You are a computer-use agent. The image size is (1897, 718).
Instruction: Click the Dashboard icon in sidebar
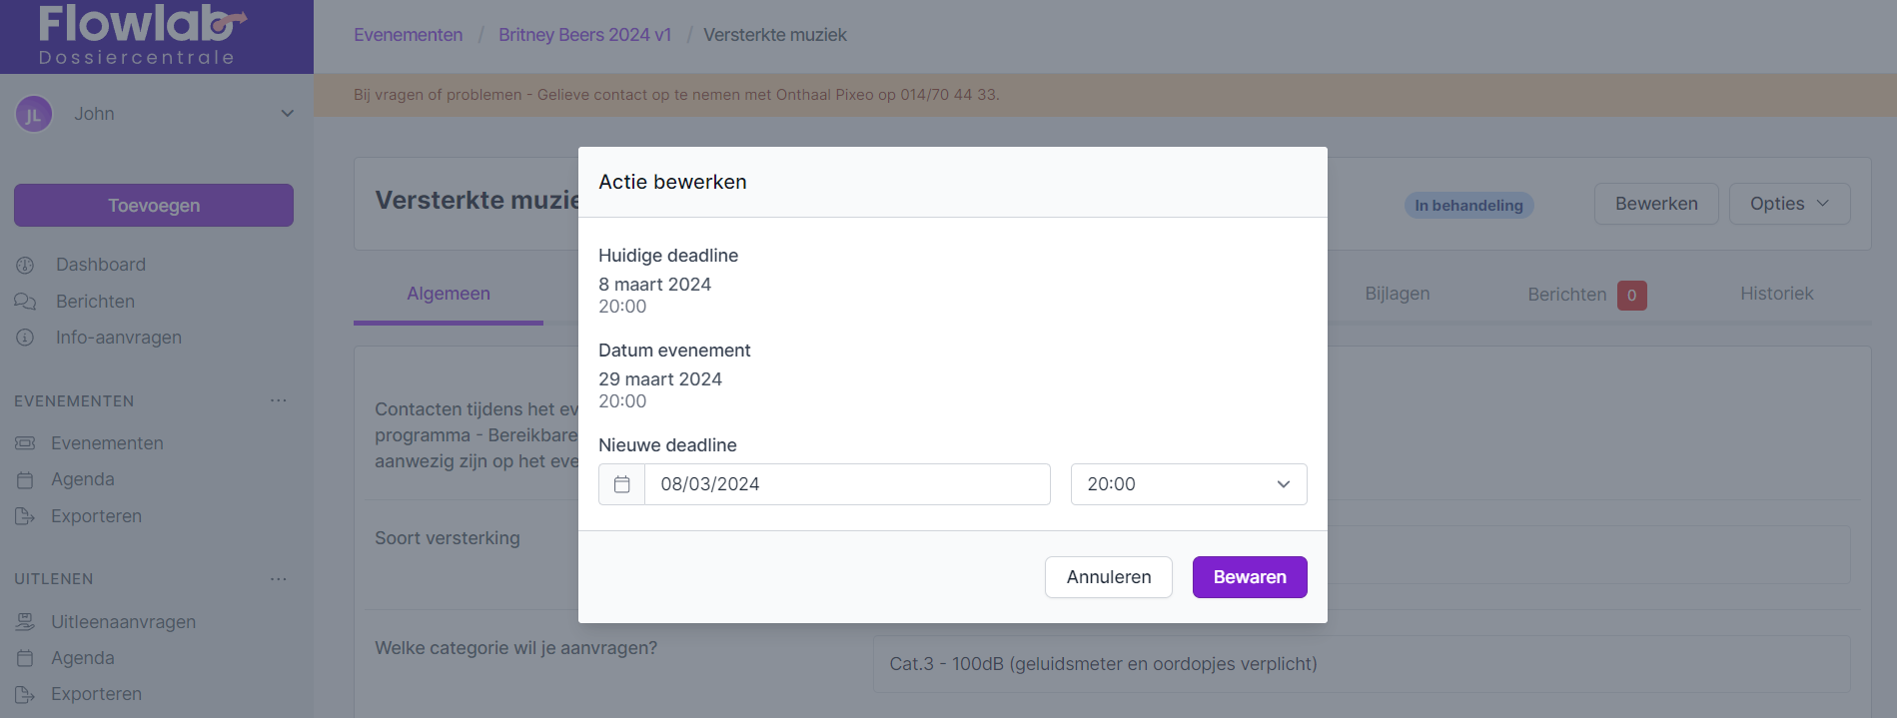coord(25,265)
